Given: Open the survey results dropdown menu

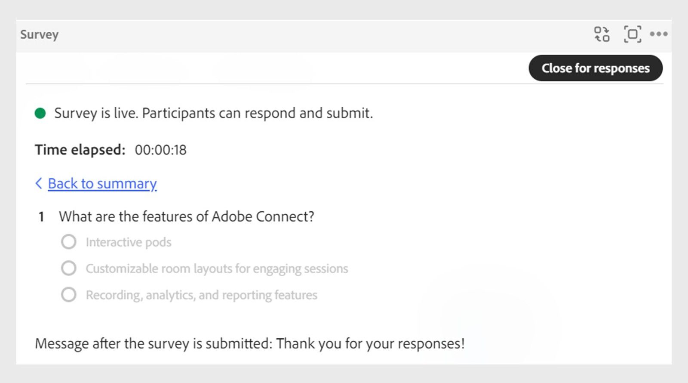Looking at the screenshot, I should pos(660,34).
